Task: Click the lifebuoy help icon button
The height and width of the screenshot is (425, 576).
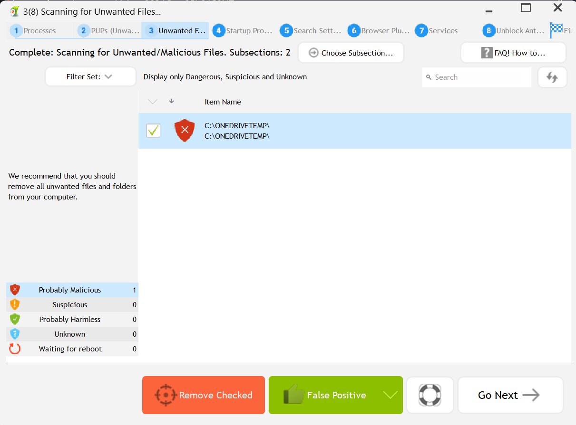Action: click(x=430, y=395)
